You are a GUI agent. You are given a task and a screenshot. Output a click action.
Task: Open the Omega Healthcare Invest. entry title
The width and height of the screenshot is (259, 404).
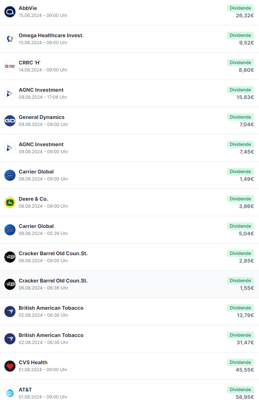click(51, 35)
